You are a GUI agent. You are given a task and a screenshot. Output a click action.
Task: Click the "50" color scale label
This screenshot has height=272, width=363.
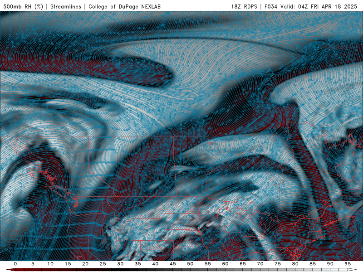pyautogui.click(x=190, y=264)
